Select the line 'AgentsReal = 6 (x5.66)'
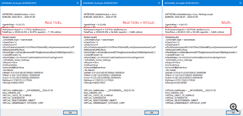Viewport: 243px width, 116px height. 95,24
